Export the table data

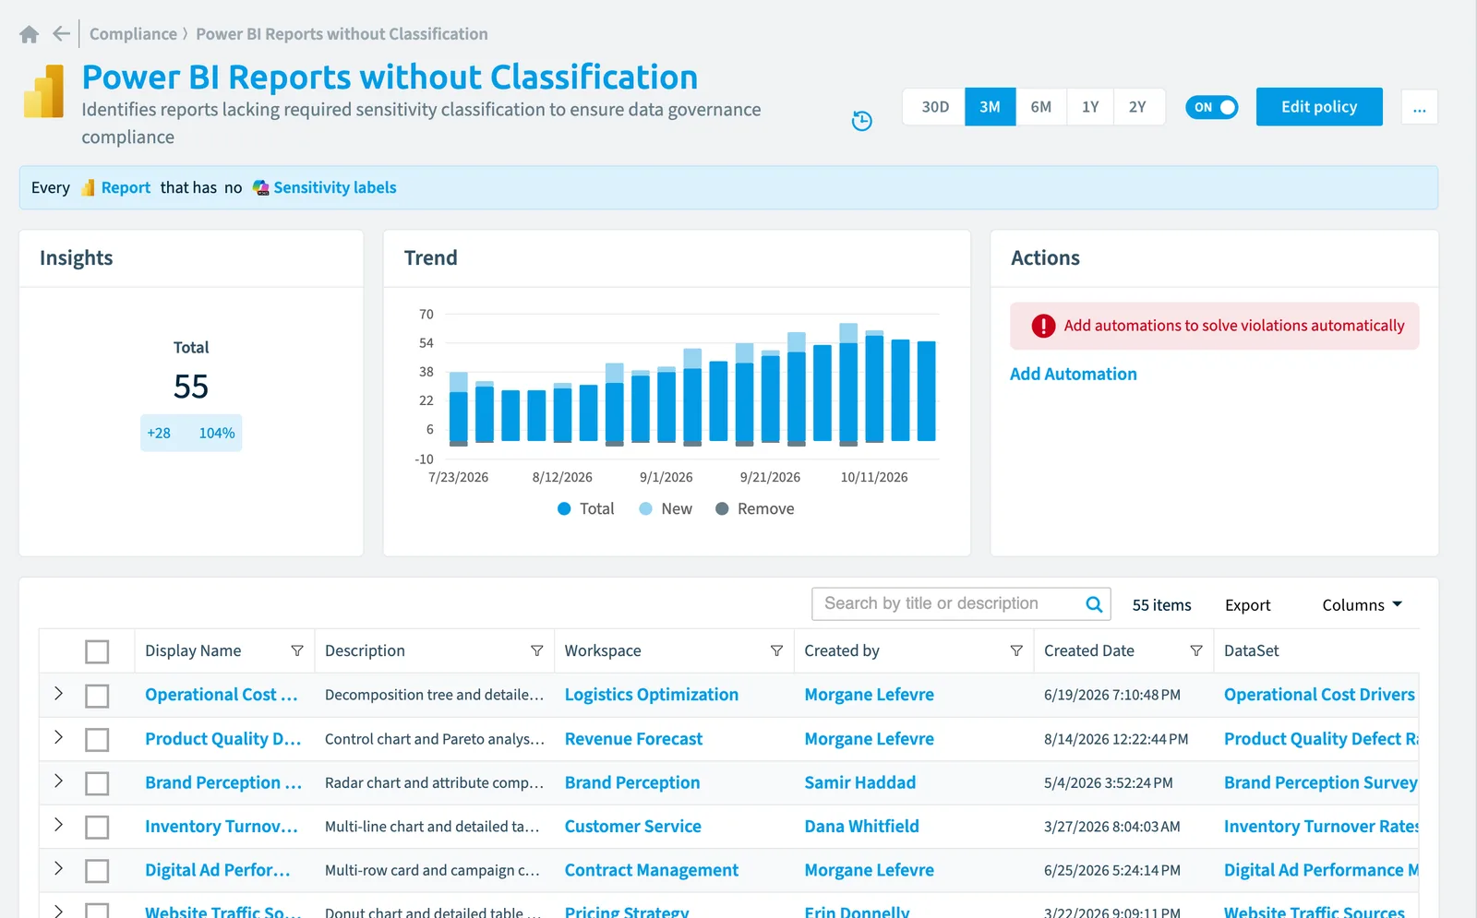1247,605
